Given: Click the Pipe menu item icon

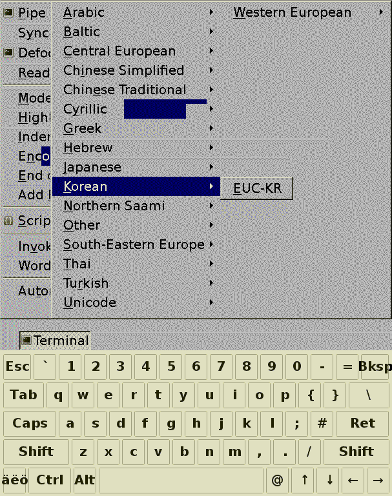Looking at the screenshot, I should coord(8,12).
